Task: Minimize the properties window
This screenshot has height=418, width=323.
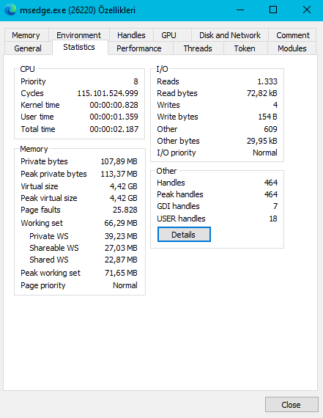Action: pos(240,10)
